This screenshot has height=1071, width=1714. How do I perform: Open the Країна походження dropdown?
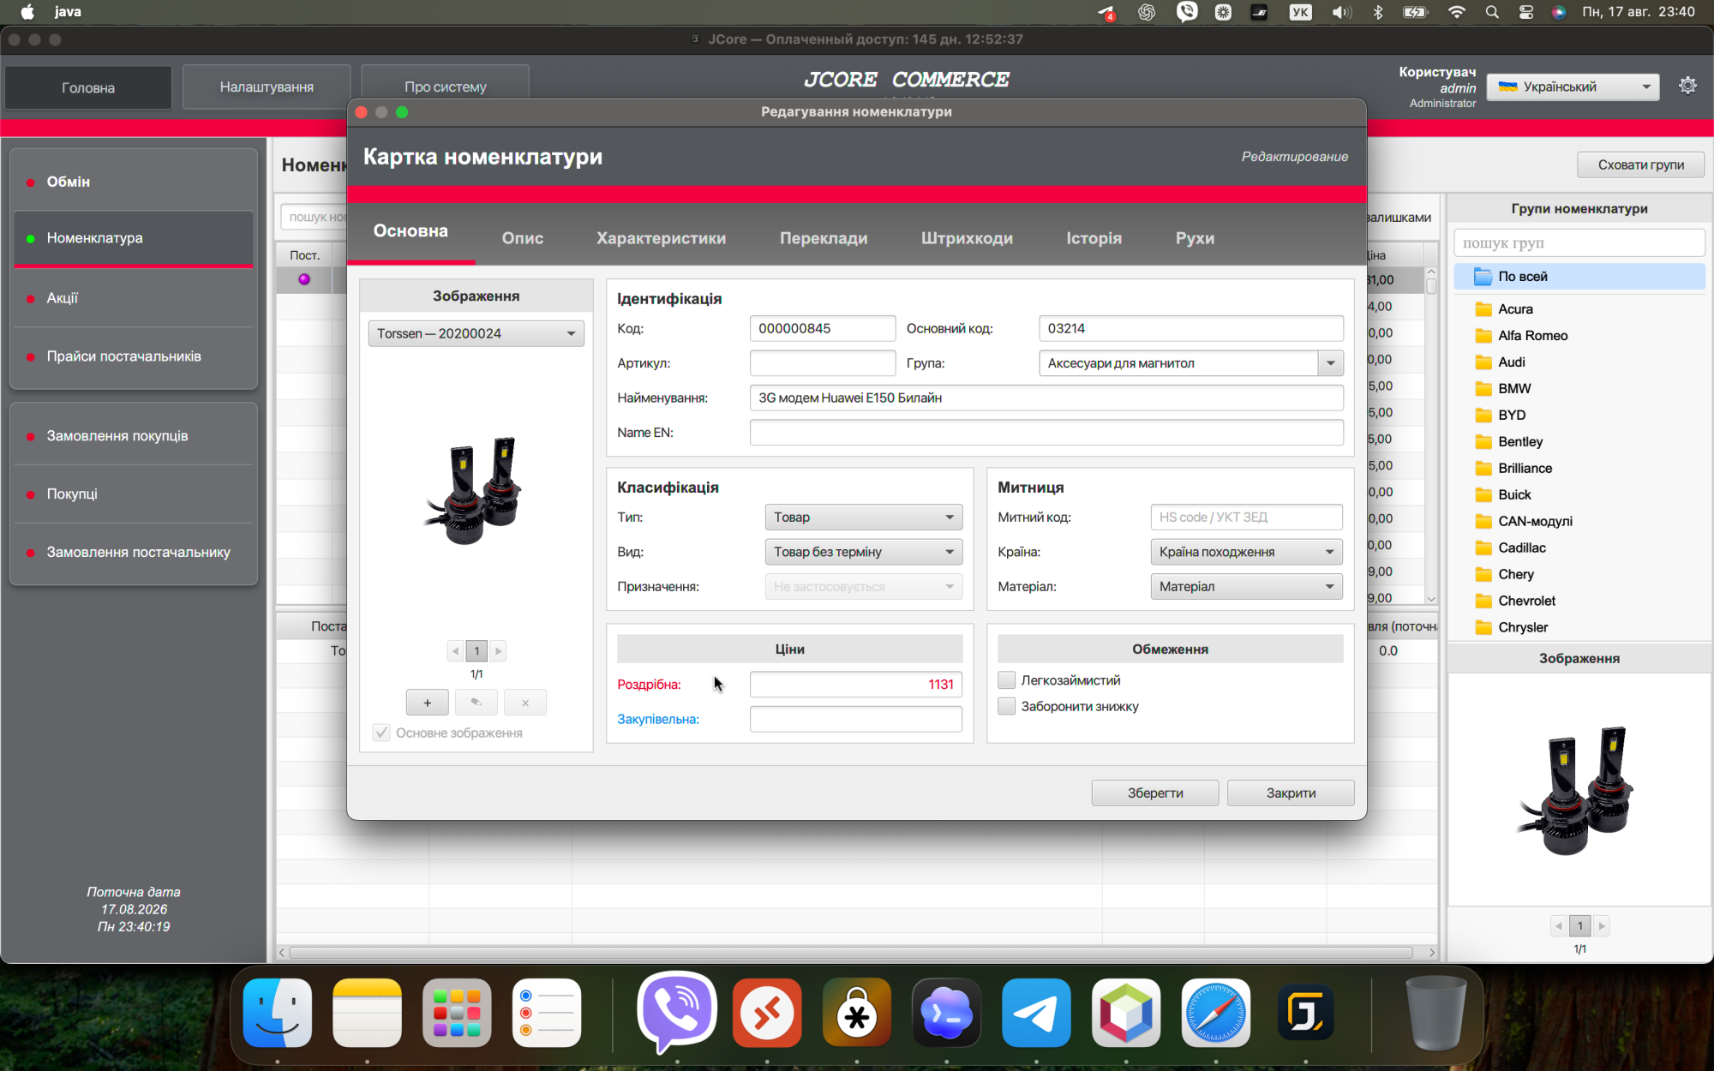[x=1246, y=552]
